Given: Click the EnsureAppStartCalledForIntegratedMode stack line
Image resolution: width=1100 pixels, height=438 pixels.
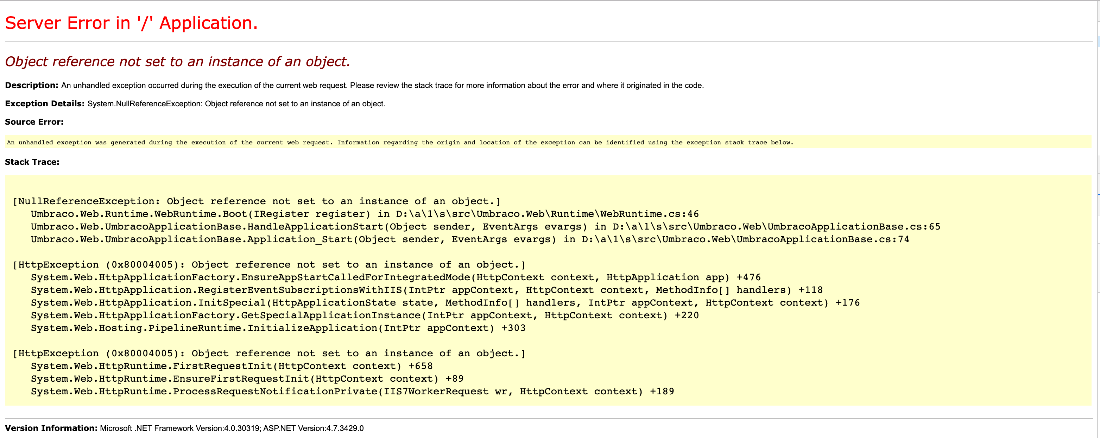Looking at the screenshot, I should [x=396, y=277].
